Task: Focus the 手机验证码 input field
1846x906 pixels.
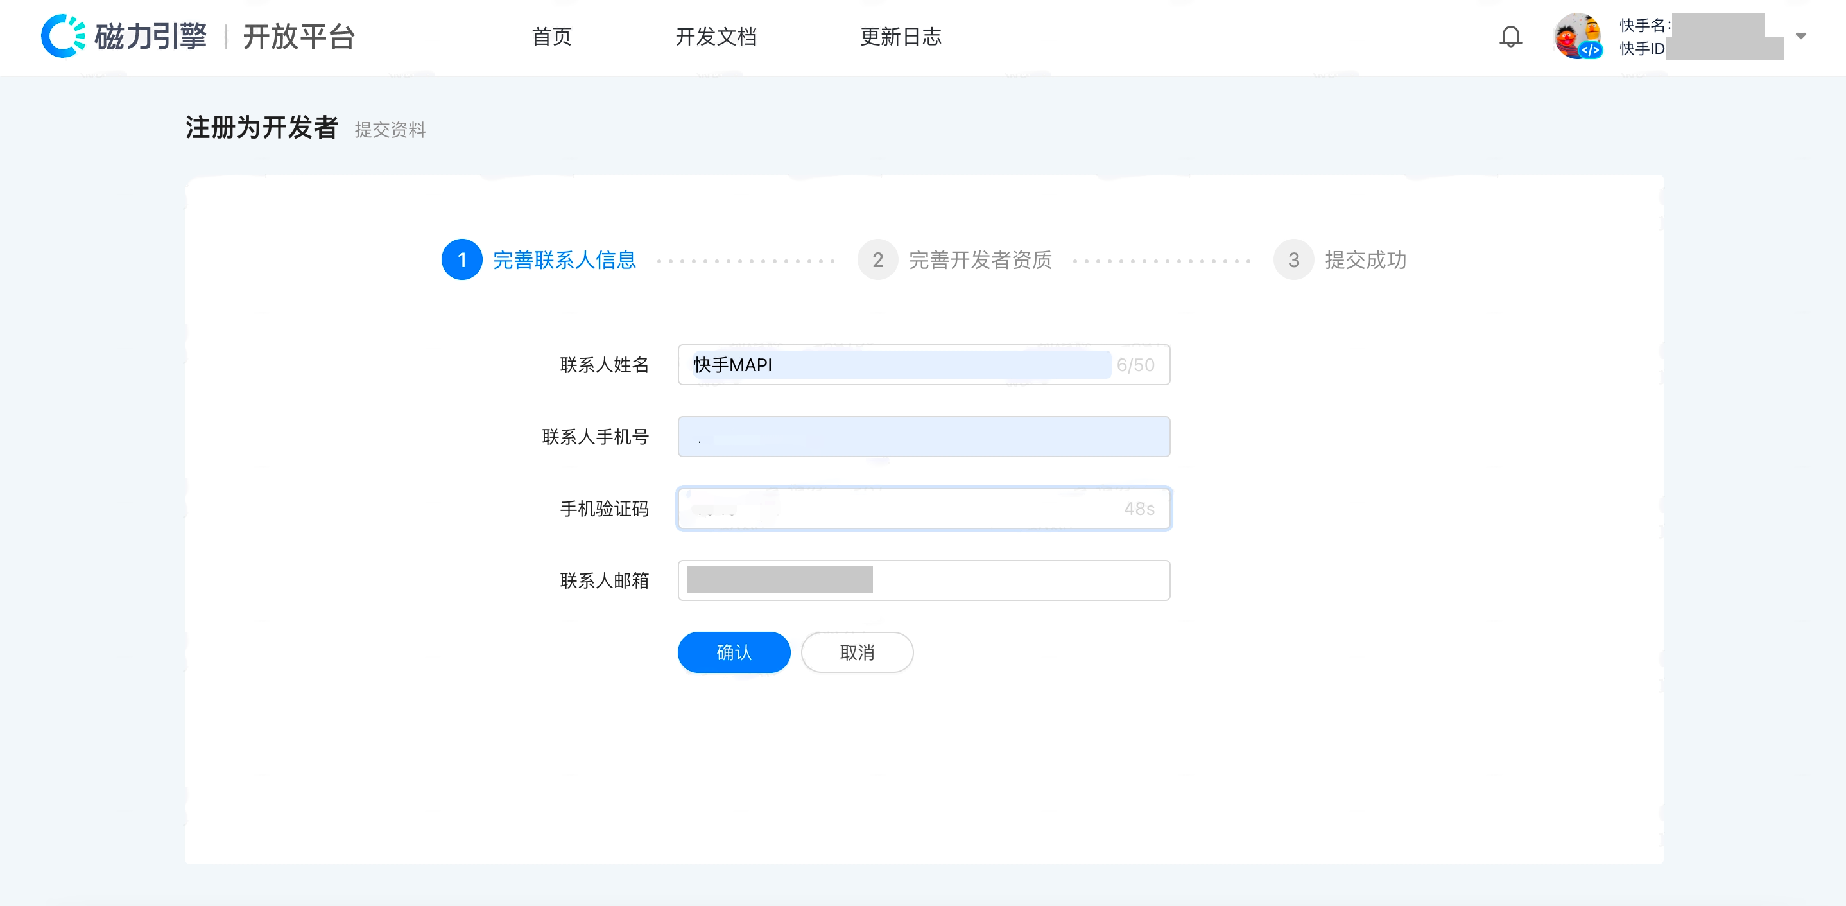Action: tap(924, 508)
